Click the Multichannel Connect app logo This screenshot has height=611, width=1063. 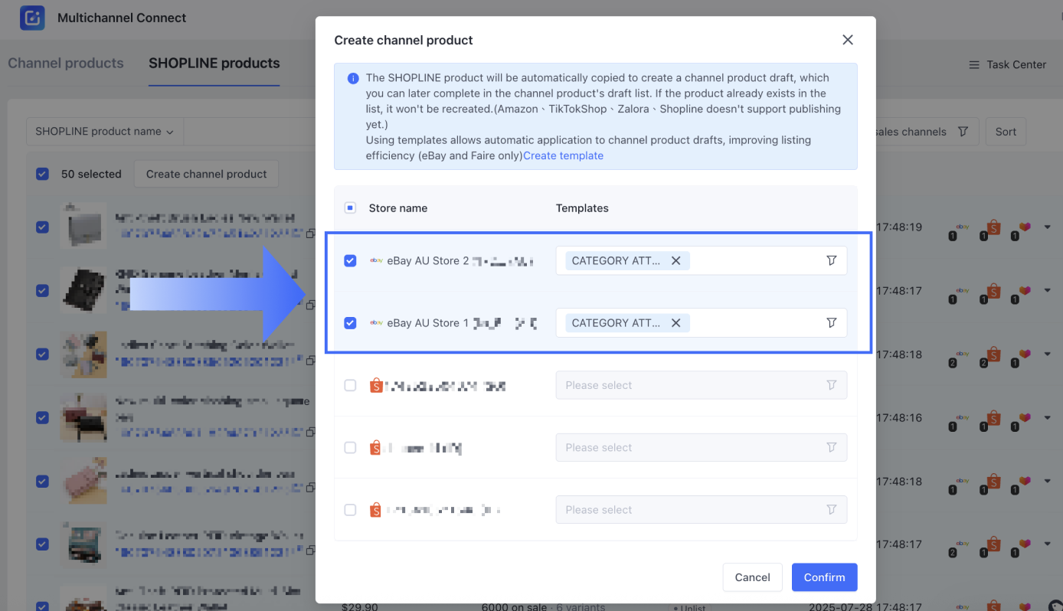click(32, 18)
